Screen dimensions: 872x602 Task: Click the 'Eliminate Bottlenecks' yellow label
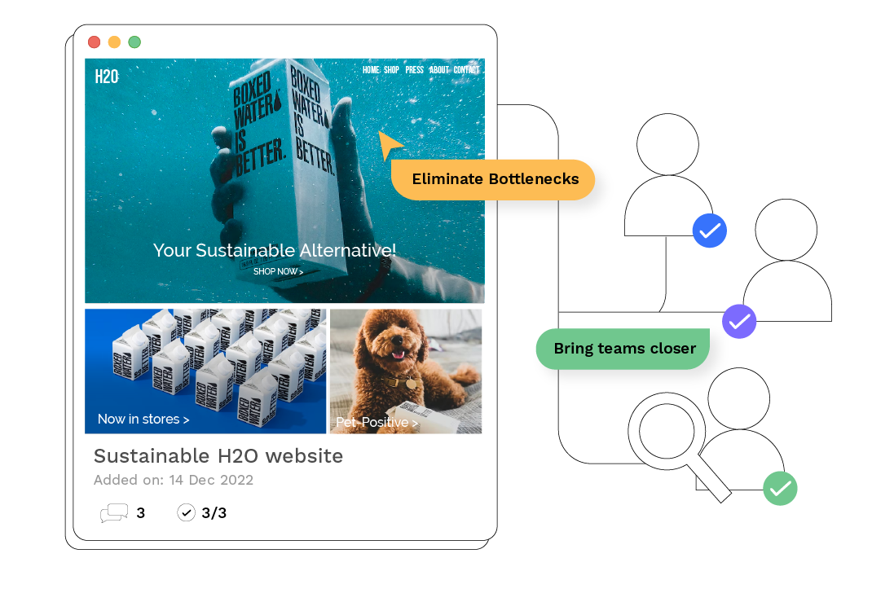tap(493, 179)
